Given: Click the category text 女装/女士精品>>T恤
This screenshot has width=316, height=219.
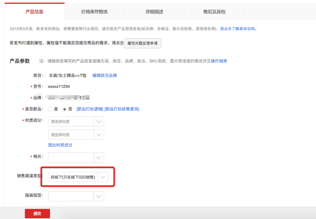Looking at the screenshot, I should pyautogui.click(x=68, y=75).
